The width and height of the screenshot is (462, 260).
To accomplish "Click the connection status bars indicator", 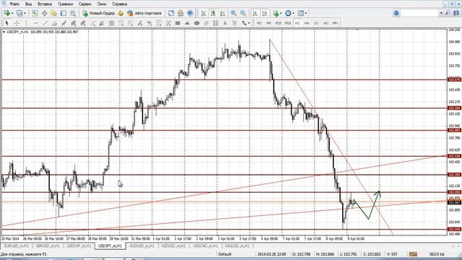I will coord(413,254).
